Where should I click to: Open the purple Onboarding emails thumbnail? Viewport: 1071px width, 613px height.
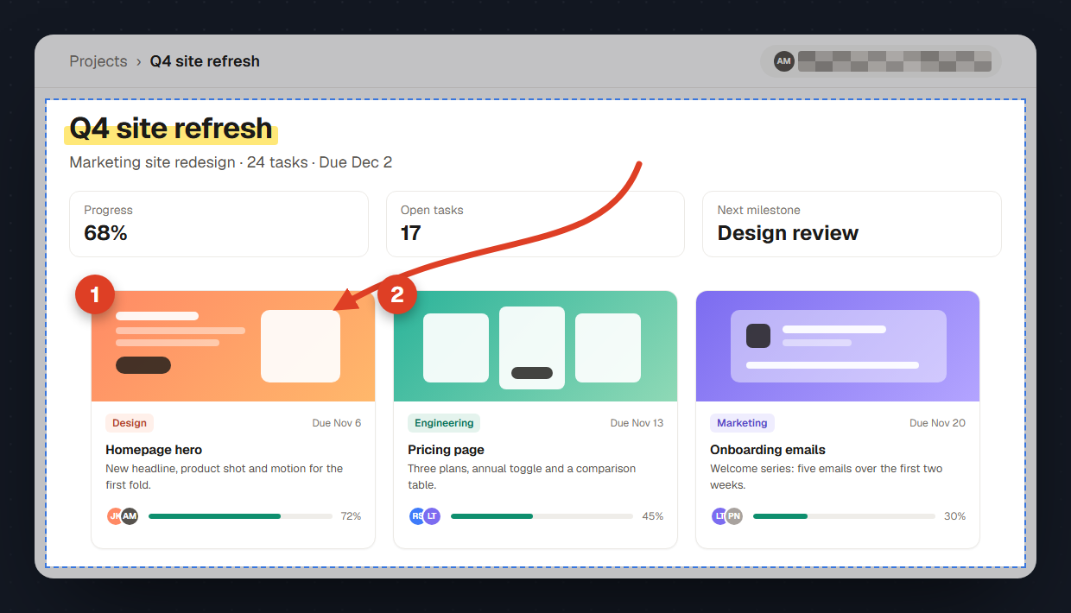(838, 346)
